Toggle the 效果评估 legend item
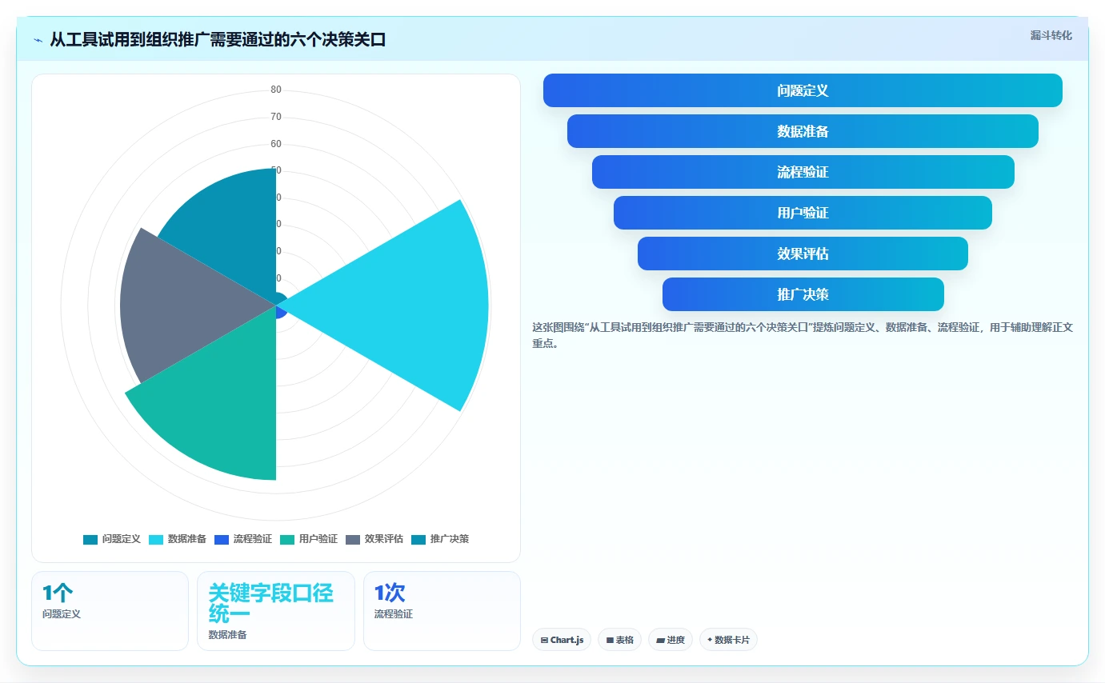This screenshot has height=683, width=1105. tap(374, 539)
